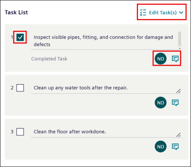Click into the 'Inspect visible pipes' description field
Viewport: 191px width, 167px height.
tap(105, 41)
